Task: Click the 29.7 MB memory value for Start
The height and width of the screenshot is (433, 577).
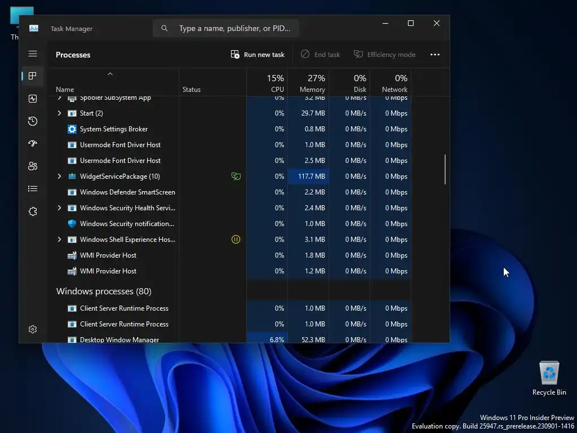Action: pos(313,113)
